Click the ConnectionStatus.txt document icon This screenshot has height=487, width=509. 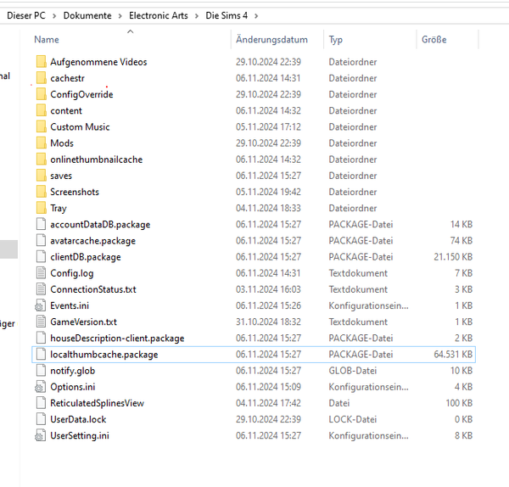tap(41, 289)
